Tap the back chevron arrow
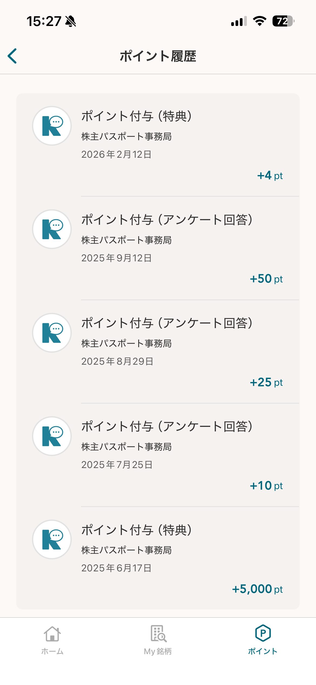Image resolution: width=316 pixels, height=685 pixels. tap(12, 56)
